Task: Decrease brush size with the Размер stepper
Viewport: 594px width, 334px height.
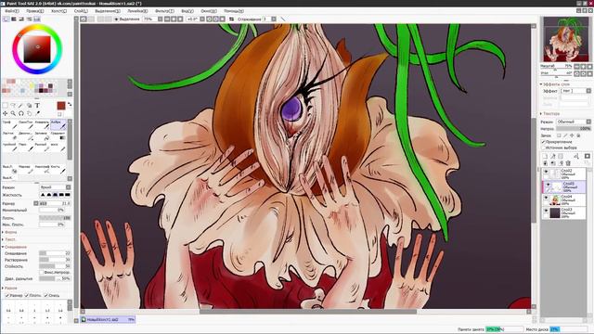Action: tap(36, 203)
